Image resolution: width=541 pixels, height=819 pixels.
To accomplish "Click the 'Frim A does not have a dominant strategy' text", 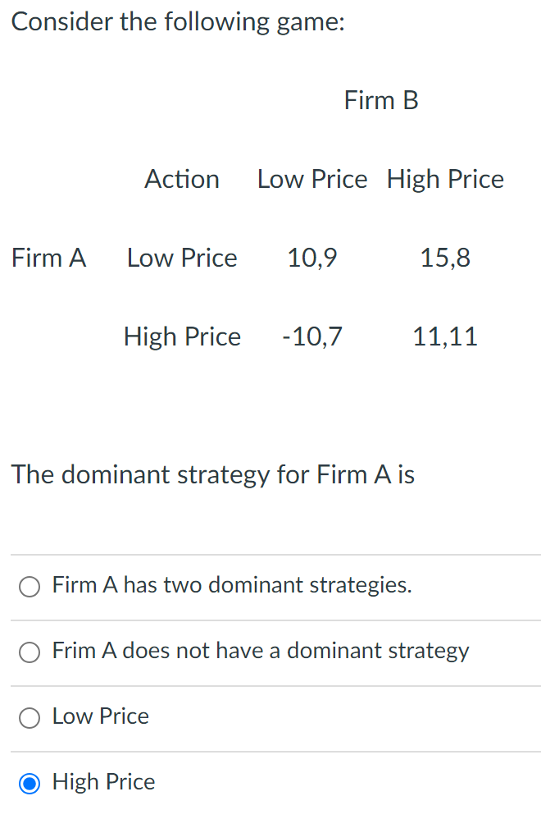I will pos(261,651).
